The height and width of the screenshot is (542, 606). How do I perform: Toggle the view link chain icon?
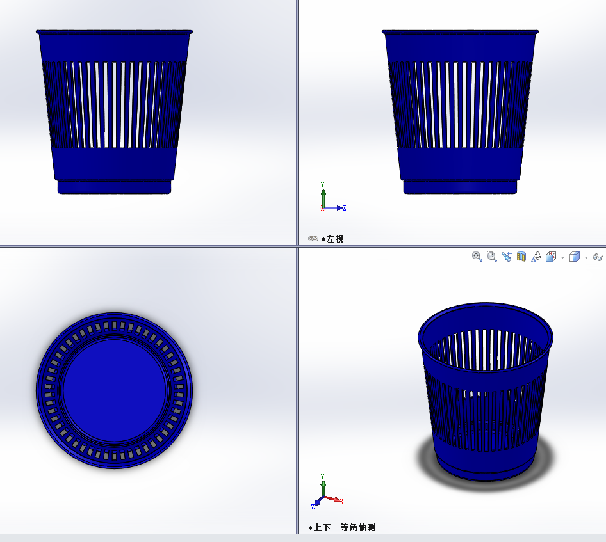[x=313, y=239]
